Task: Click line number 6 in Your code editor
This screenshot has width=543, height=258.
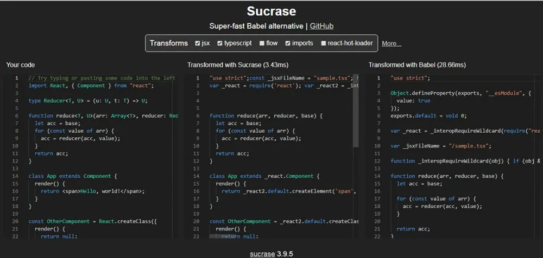Action: pyautogui.click(x=16, y=116)
